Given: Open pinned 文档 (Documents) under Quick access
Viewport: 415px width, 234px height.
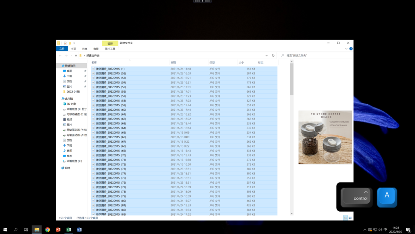Looking at the screenshot, I should [x=69, y=81].
